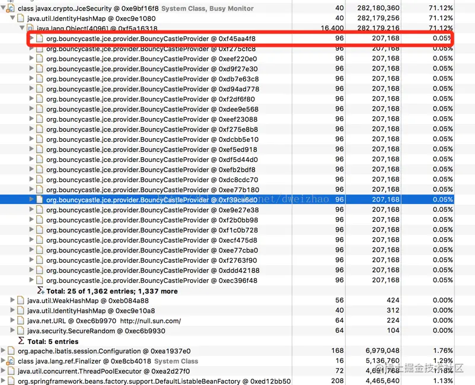This screenshot has width=475, height=385.
Task: Expand class java.lang.ref.Finalizer node
Action: [3, 360]
